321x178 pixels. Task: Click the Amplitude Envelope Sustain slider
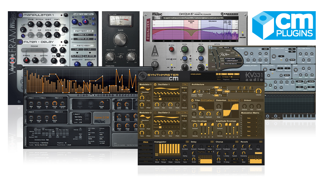click(234, 131)
